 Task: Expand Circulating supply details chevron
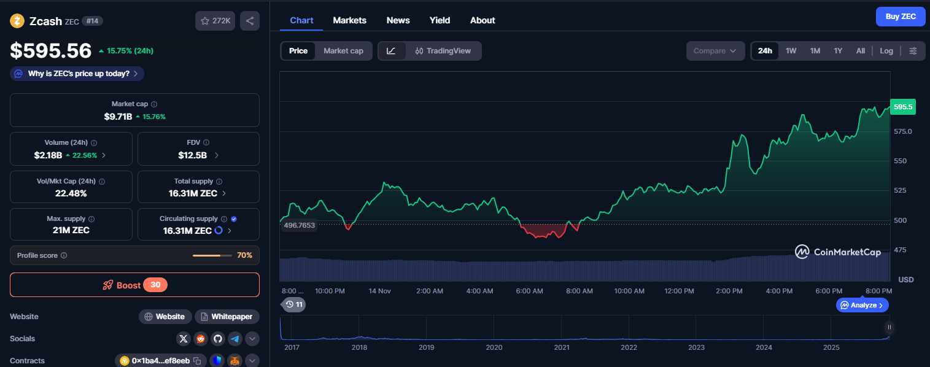point(230,231)
